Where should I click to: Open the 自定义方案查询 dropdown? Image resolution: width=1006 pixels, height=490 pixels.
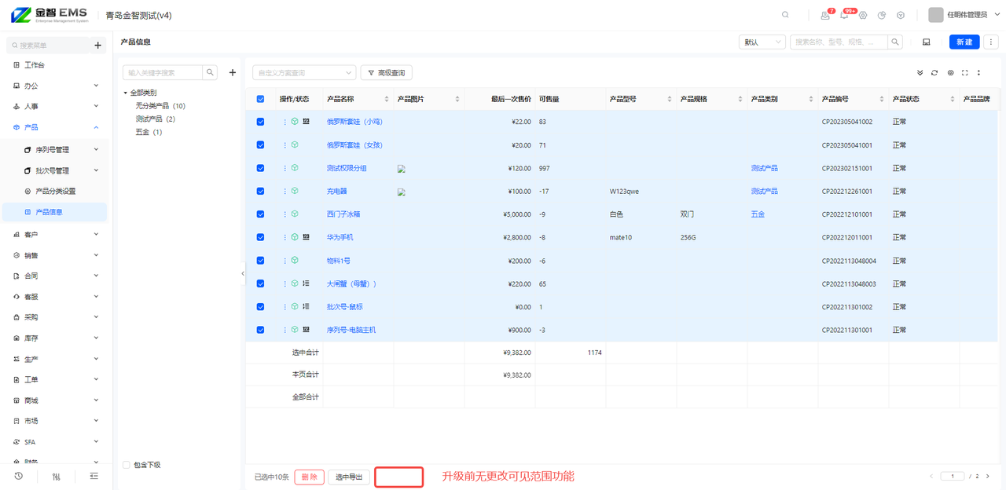pos(304,72)
